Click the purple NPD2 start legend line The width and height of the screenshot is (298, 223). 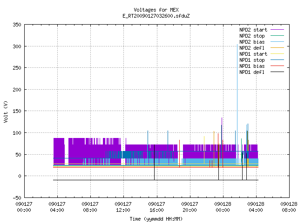[277, 30]
